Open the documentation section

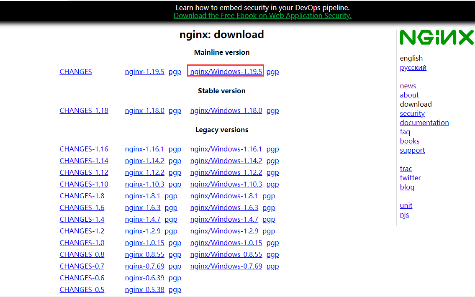click(424, 123)
